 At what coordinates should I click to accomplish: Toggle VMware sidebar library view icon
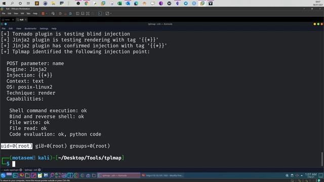[77, 14]
